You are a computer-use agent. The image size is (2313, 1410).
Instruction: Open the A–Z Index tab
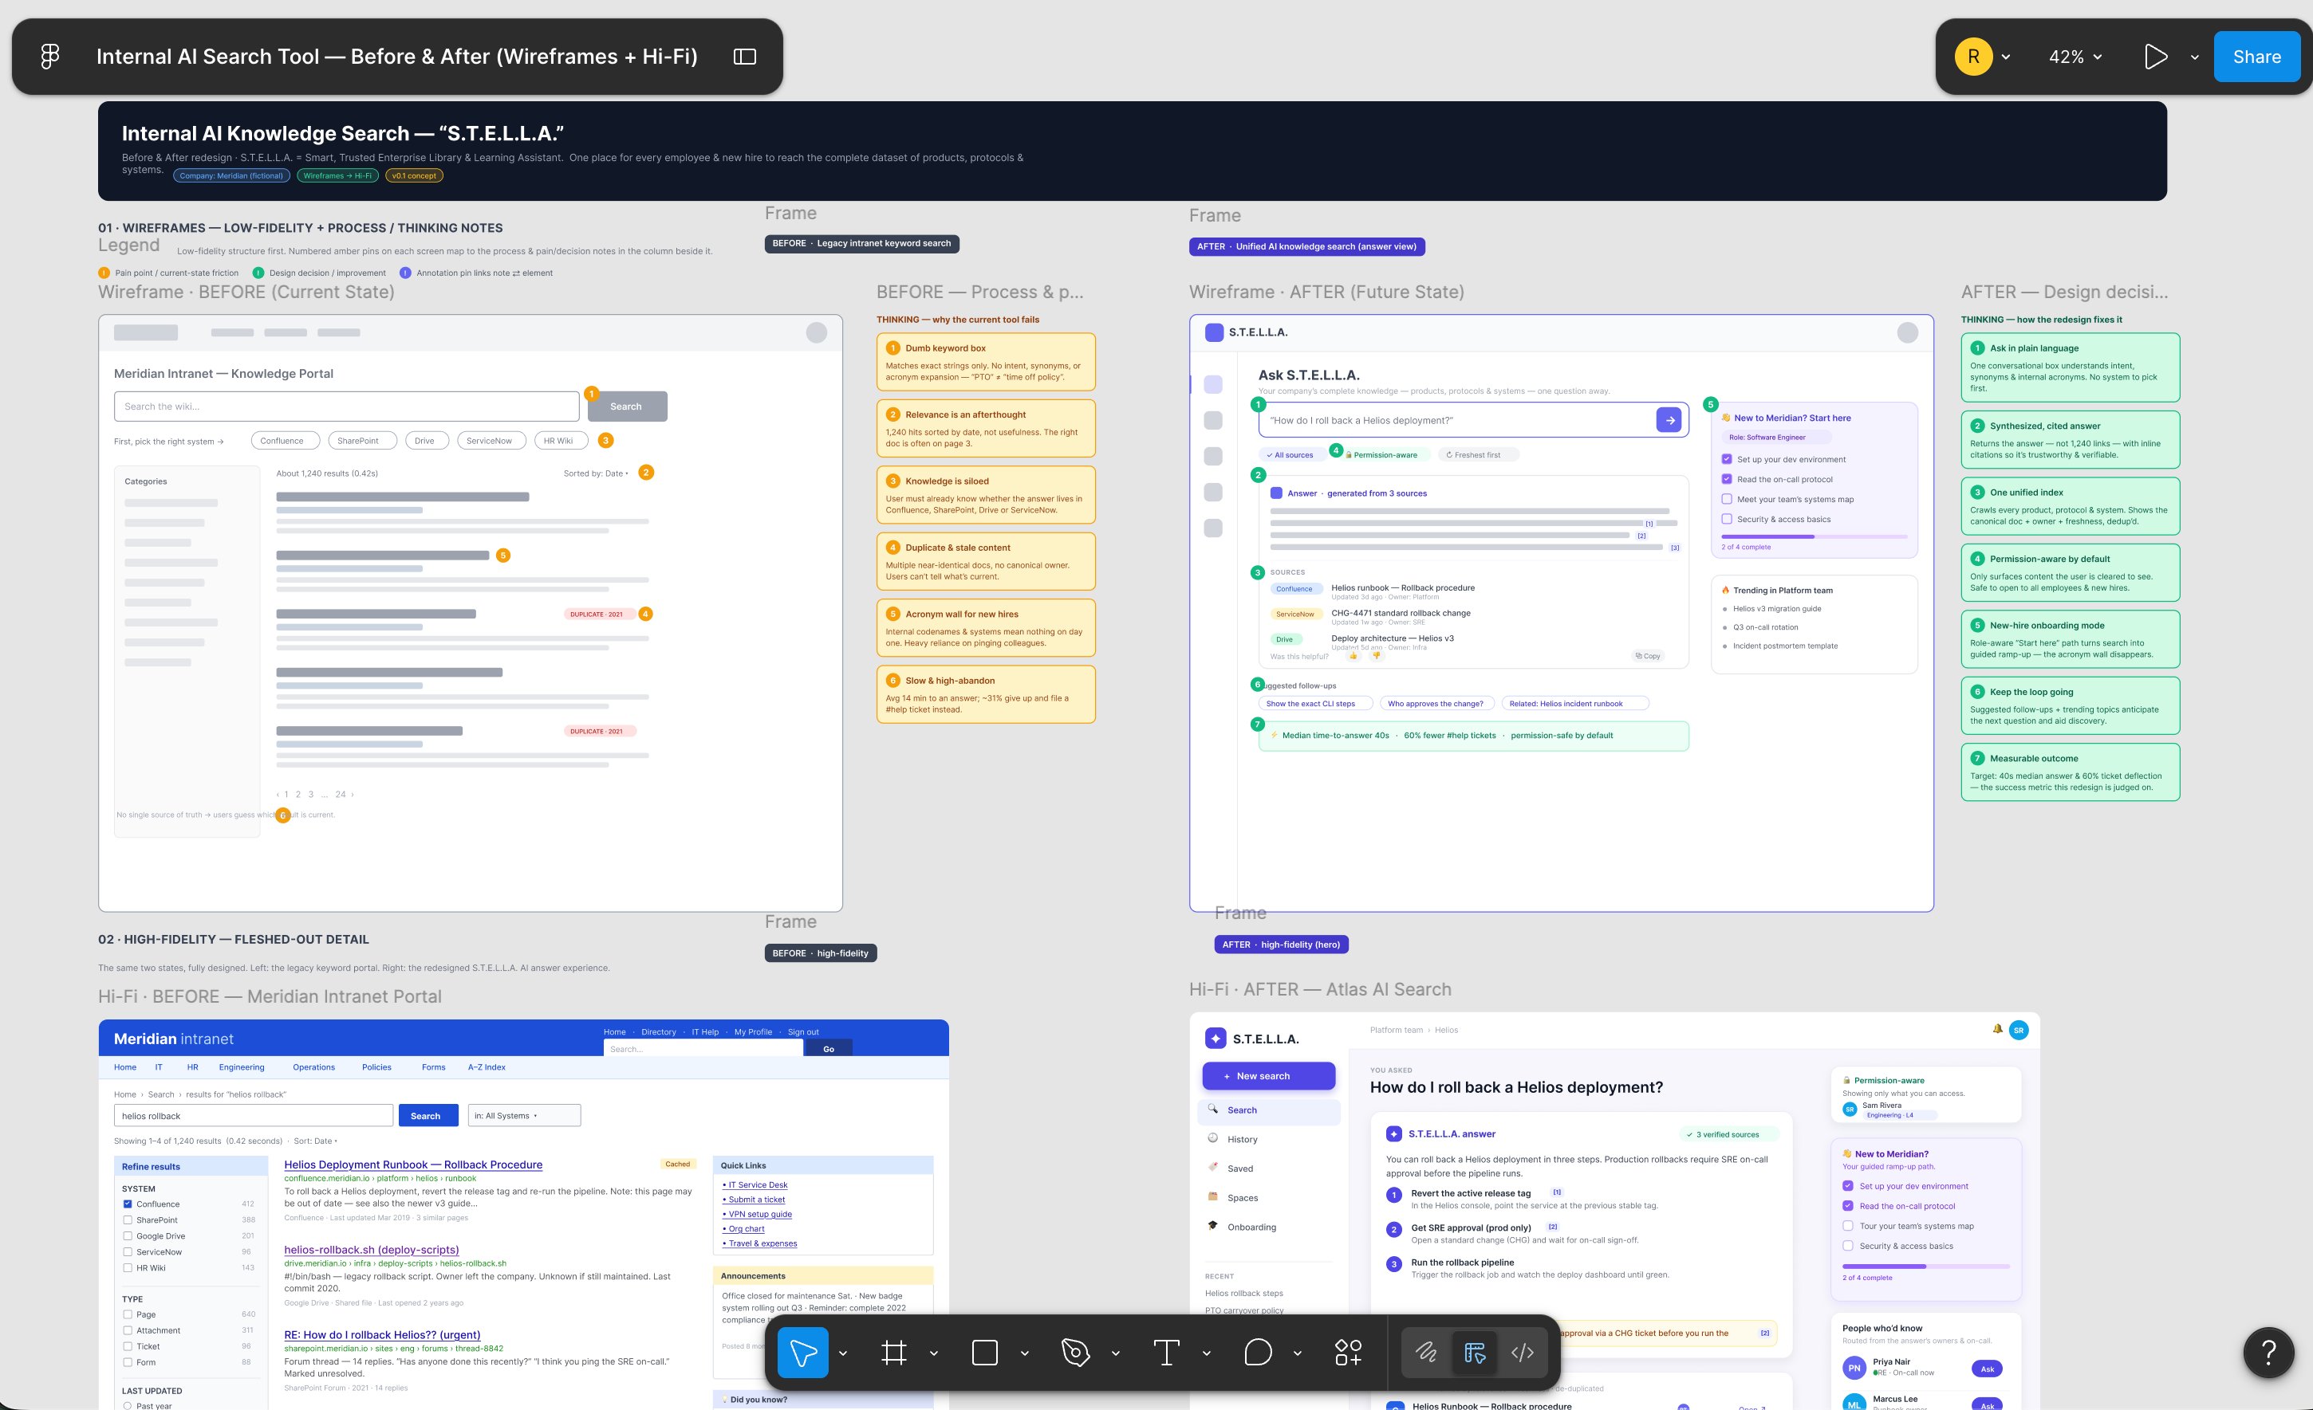point(487,1066)
